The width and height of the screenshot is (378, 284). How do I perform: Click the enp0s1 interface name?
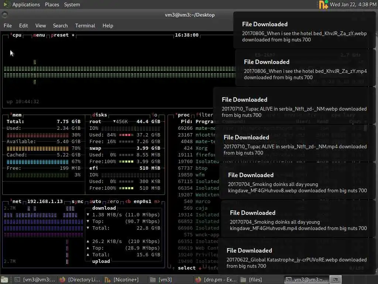[x=142, y=202]
